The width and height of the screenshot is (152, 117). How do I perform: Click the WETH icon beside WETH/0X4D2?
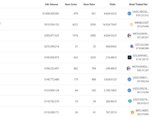pos(129,68)
